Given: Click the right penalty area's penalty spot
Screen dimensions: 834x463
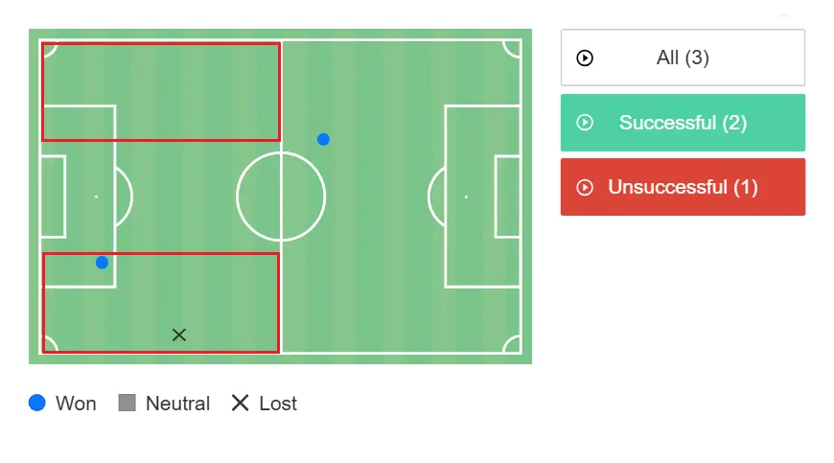Looking at the screenshot, I should tap(467, 197).
